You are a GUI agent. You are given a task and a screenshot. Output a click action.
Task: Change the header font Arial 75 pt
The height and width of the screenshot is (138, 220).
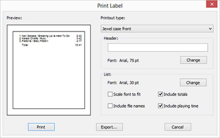tap(193, 60)
